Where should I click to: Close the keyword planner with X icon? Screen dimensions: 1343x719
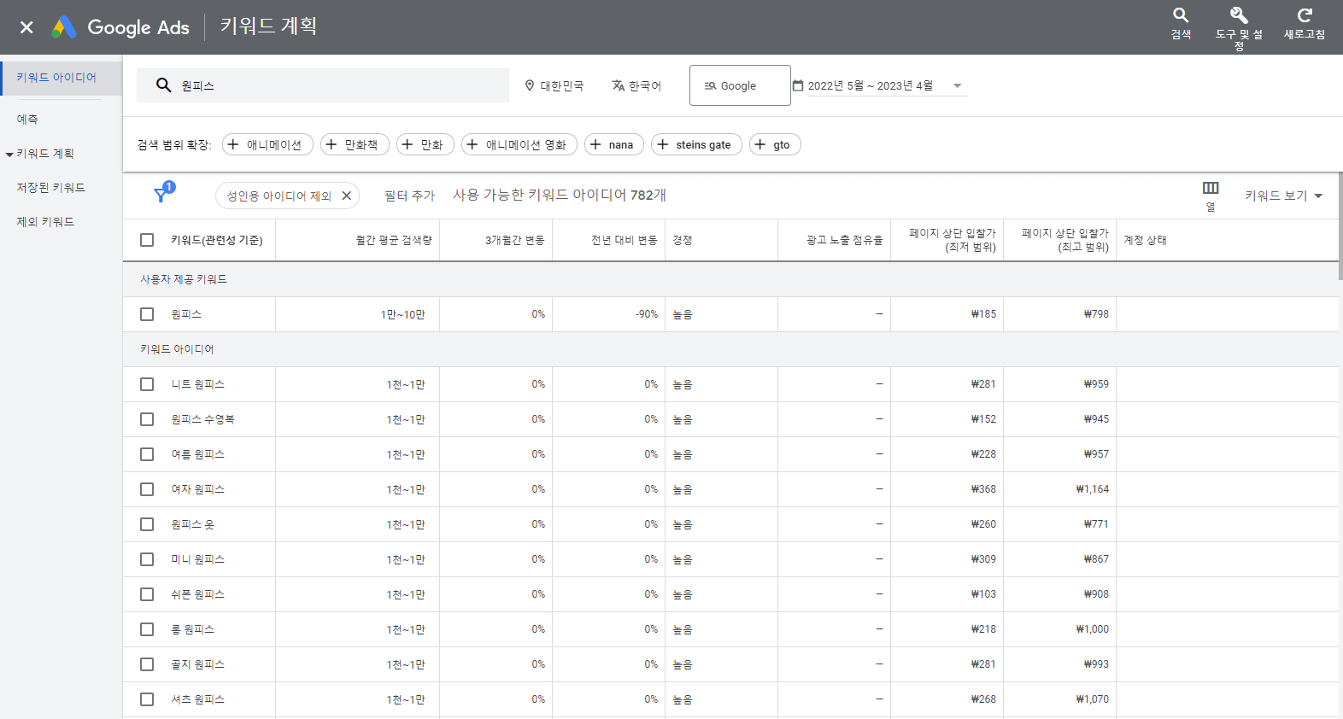26,27
